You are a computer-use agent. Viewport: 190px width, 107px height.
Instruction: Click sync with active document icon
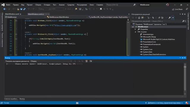(x=153, y=18)
